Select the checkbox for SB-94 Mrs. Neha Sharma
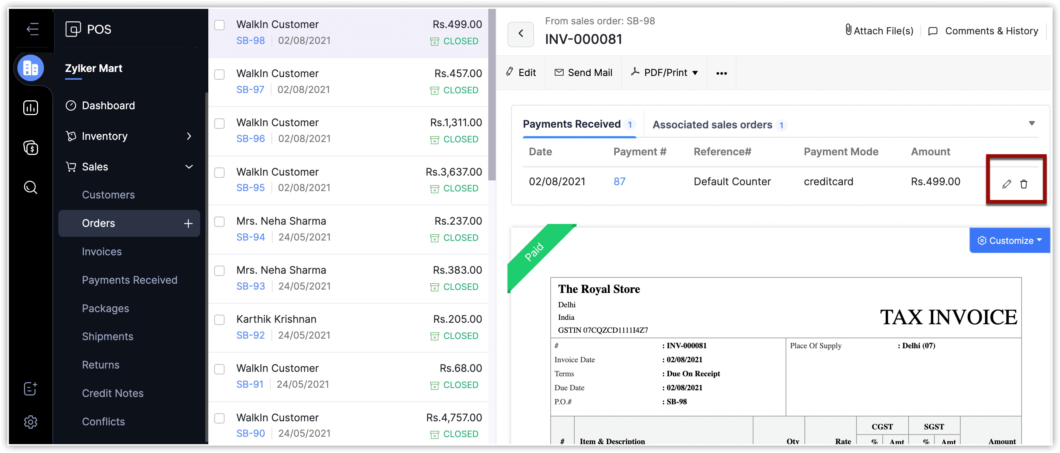 click(x=219, y=222)
